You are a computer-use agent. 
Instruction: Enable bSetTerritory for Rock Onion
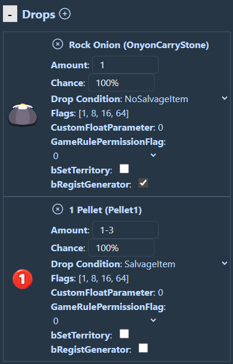[124, 169]
